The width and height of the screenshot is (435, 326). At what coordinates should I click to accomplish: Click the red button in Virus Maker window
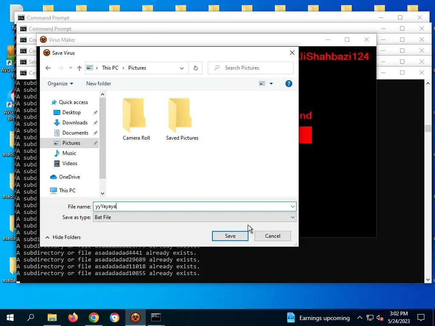305,135
